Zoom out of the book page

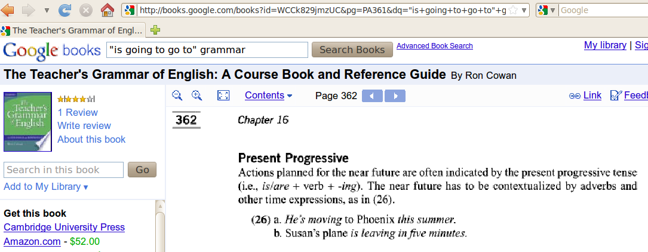[177, 96]
